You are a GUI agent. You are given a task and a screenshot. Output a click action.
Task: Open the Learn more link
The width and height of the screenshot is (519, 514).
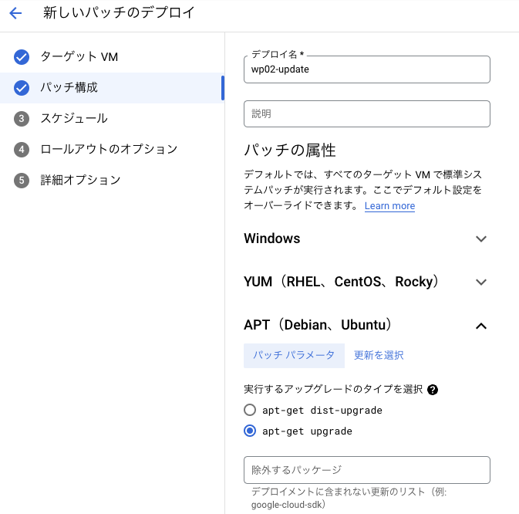(389, 206)
